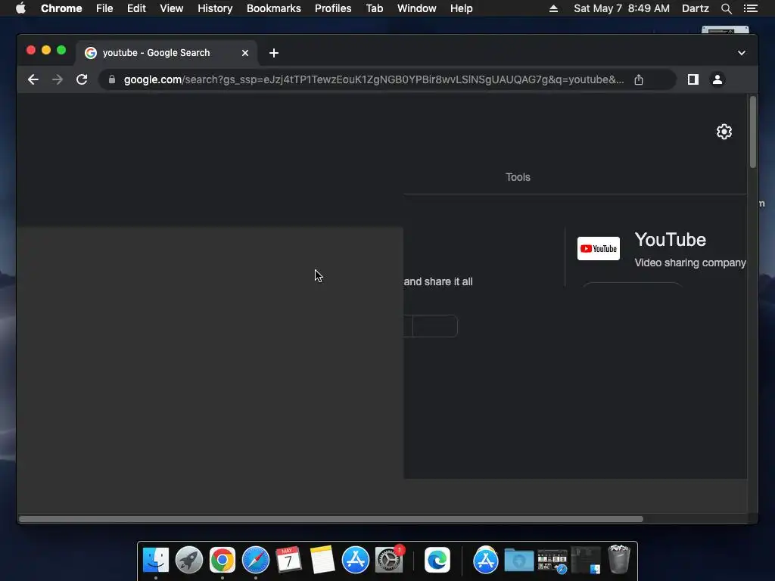The height and width of the screenshot is (581, 775).
Task: Expand the tab search dropdown arrow
Action: coord(742,53)
